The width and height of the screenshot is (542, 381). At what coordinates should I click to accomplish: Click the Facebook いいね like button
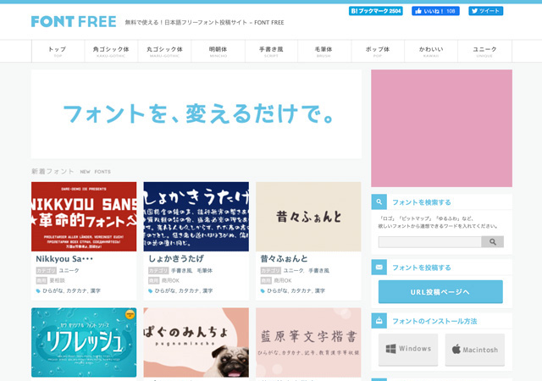click(x=435, y=11)
